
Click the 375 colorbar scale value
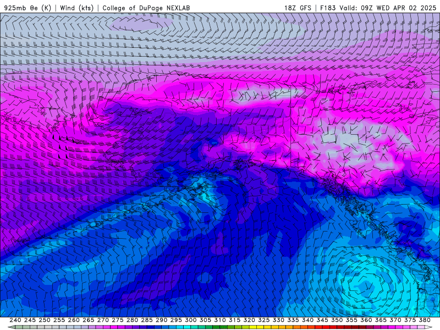point(410,320)
